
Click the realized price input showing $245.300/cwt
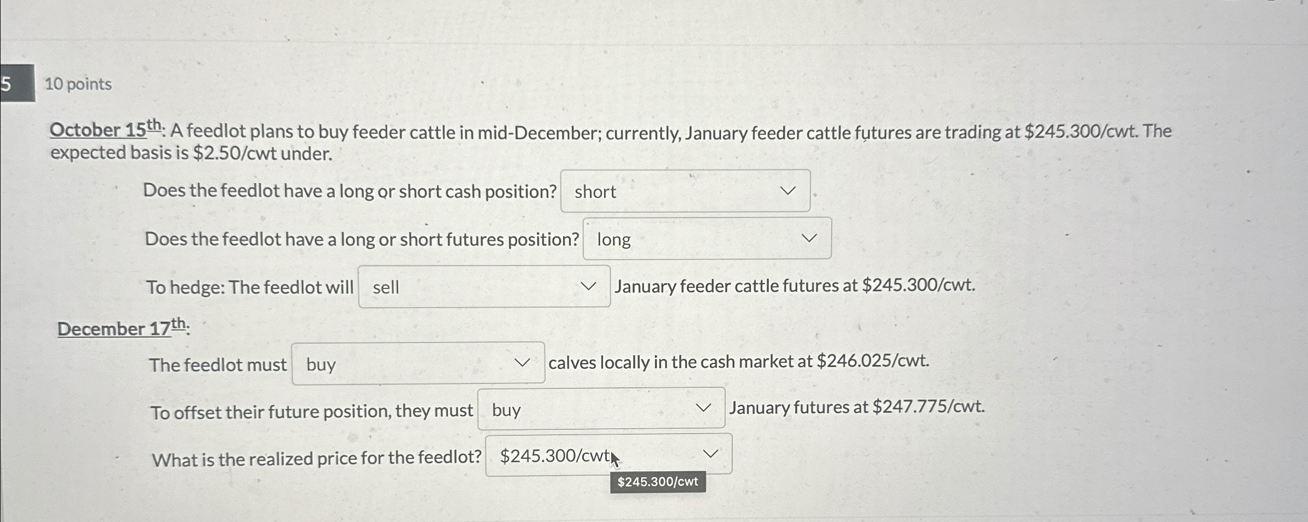[x=554, y=455]
